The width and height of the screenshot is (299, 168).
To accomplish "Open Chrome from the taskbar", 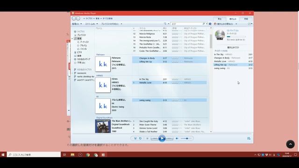I will pos(88,154).
